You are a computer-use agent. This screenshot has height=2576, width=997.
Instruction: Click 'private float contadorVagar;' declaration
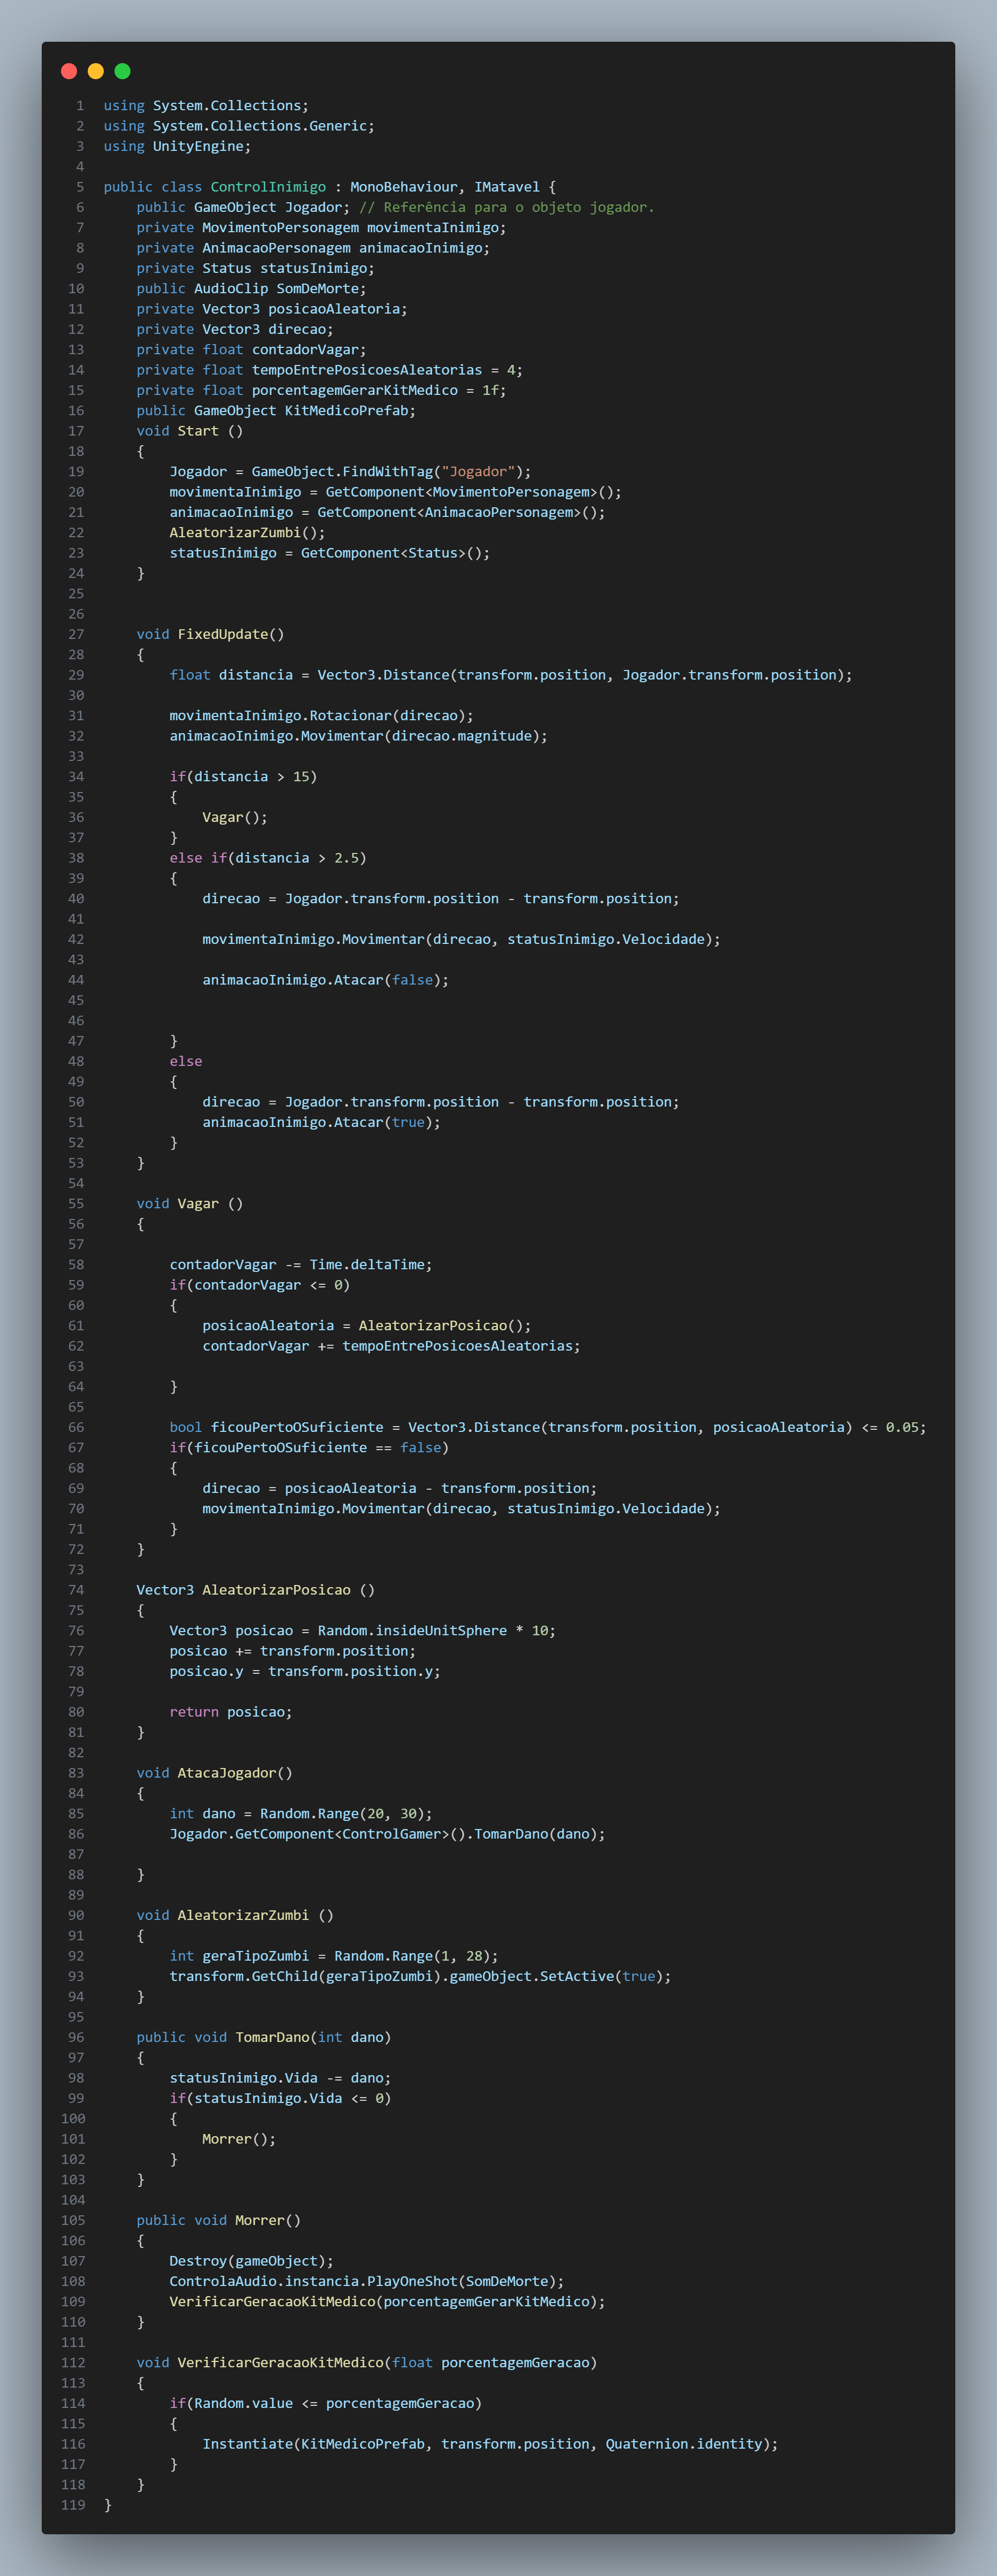click(251, 350)
